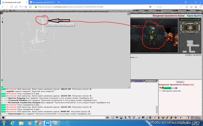Image resolution: width=203 pixels, height=126 pixels.
Task: Reload the page with the refresh icon
Action: tap(12, 7)
